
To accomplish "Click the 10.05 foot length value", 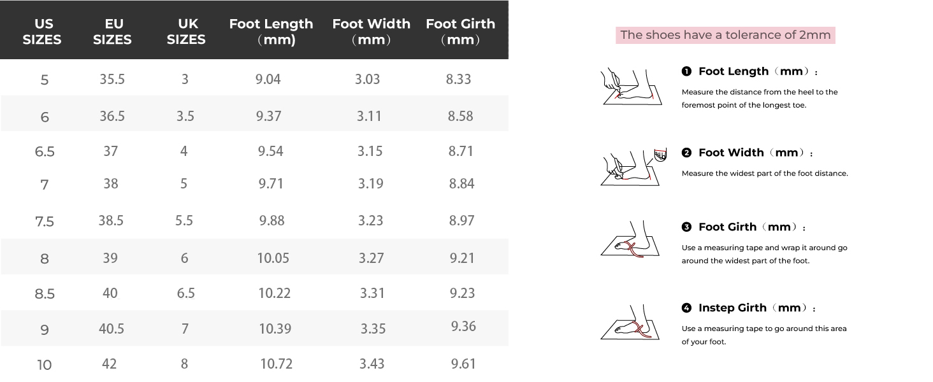I will (273, 258).
